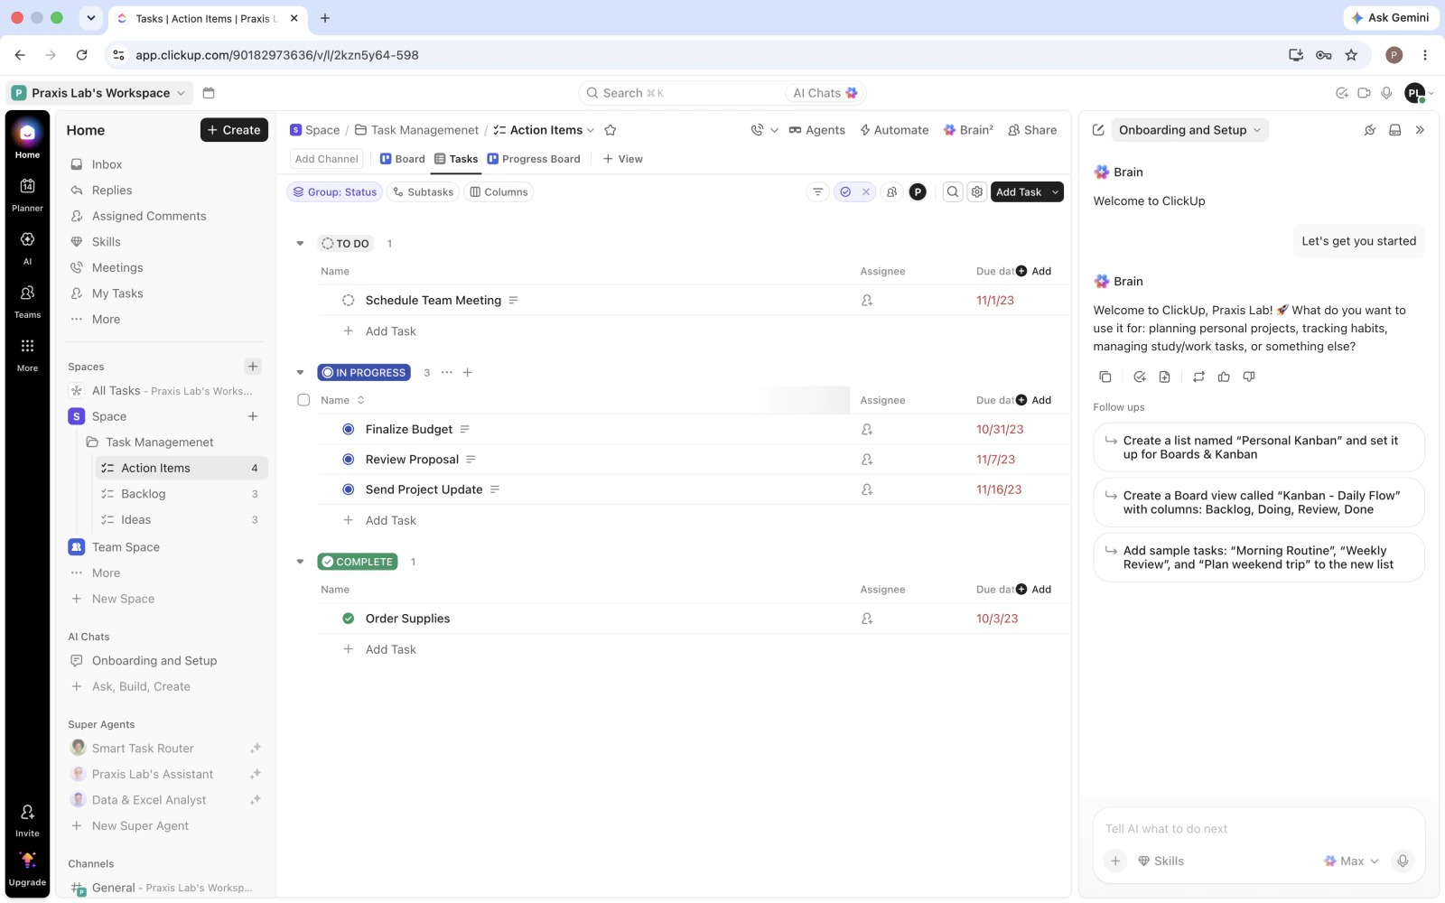Thumbs up the Brain response
The width and height of the screenshot is (1445, 903).
coord(1224,377)
